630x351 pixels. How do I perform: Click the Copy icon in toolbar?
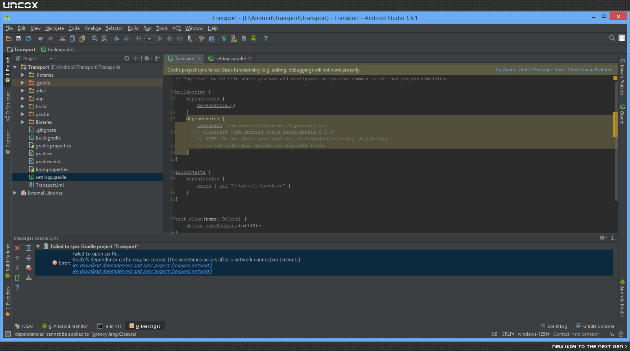pos(72,39)
